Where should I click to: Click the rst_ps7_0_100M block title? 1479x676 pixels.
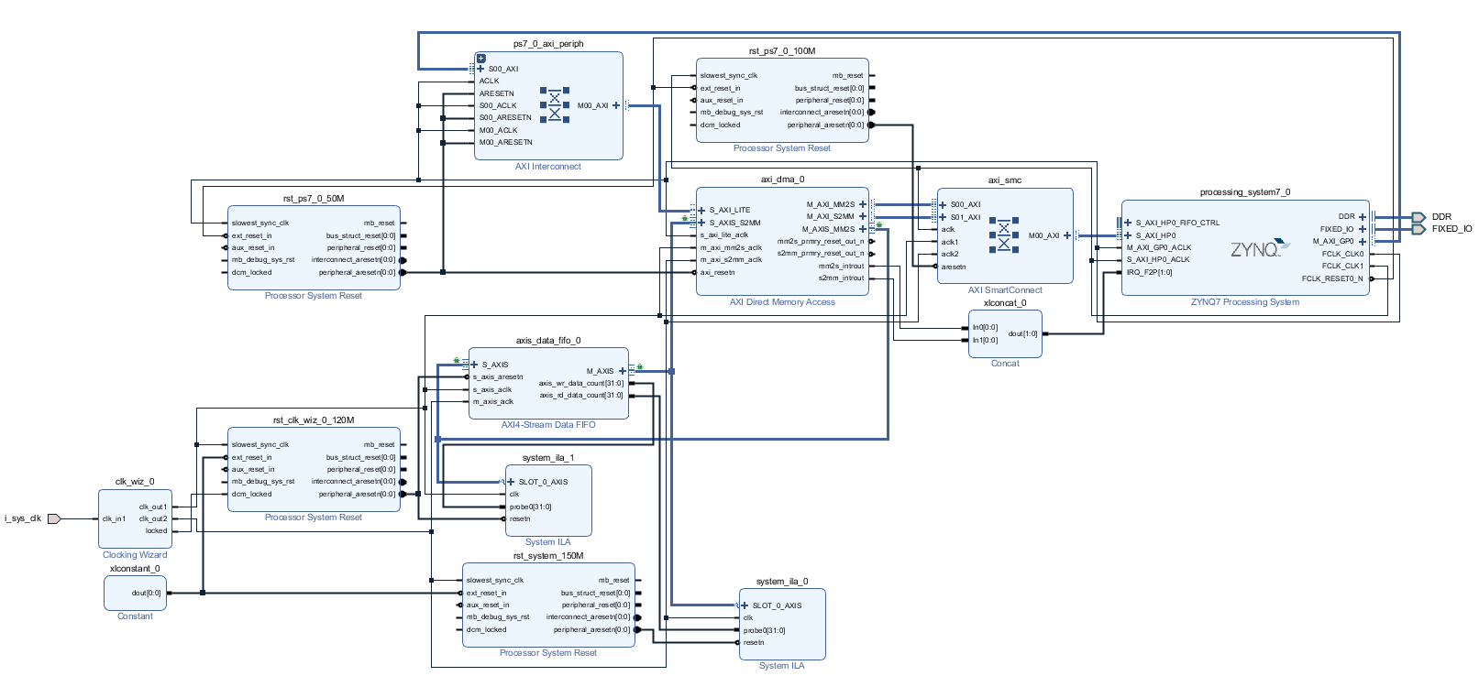(782, 51)
